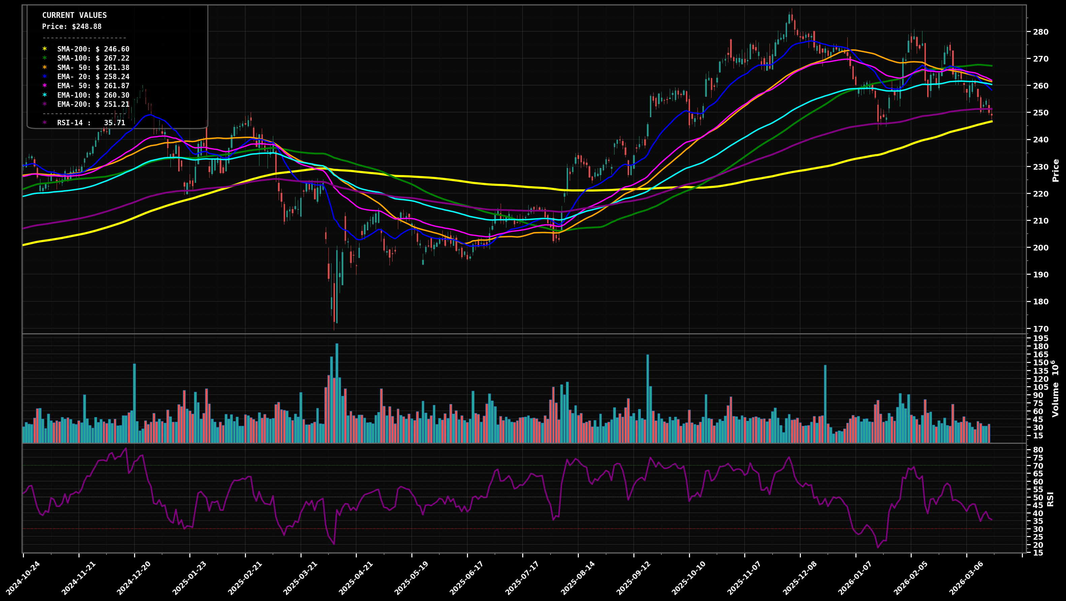Select the yellow SMA-200 legend marker

tap(45, 49)
